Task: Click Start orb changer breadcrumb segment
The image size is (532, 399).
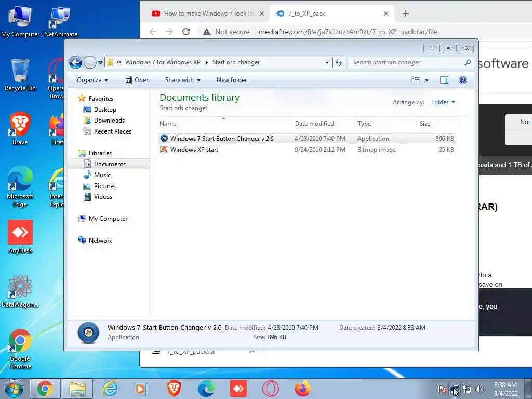Action: pyautogui.click(x=236, y=62)
